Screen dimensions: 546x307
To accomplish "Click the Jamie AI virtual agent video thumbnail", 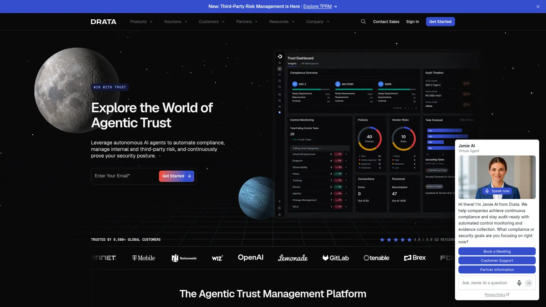I will click(x=497, y=177).
